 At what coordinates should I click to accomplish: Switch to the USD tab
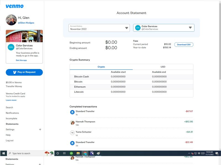tap(163, 67)
